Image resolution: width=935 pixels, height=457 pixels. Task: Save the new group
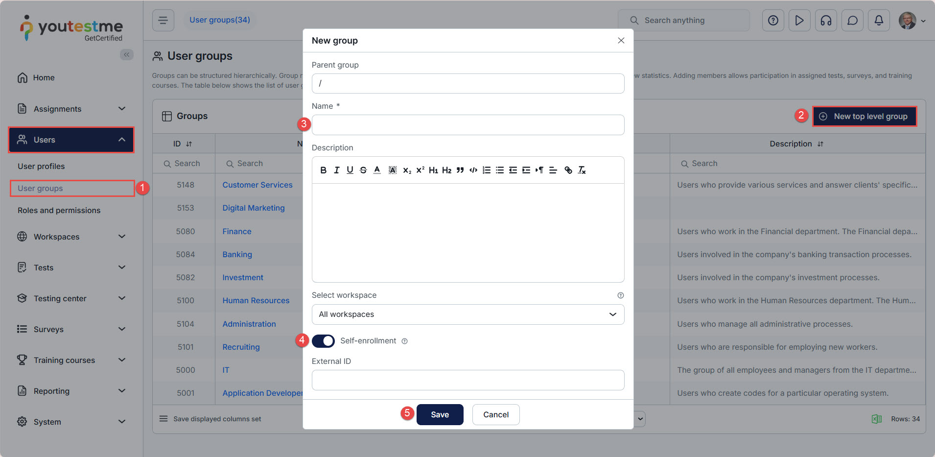tap(440, 414)
